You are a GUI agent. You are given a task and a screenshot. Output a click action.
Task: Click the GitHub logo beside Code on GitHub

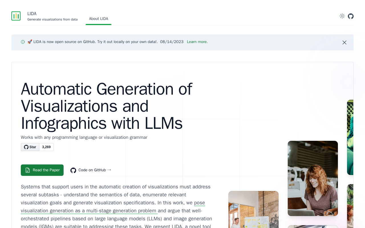(x=73, y=170)
